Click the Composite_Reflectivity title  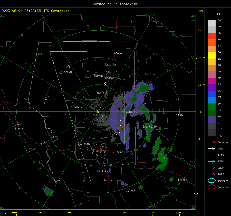115,4
